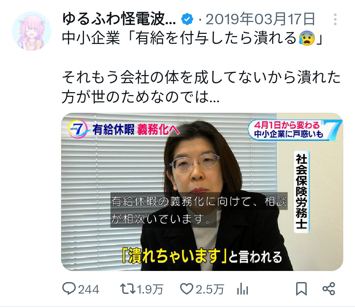Screen dimensions: 355x308
Task: Click the 244 replies count
Action: (x=88, y=289)
